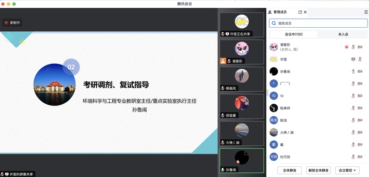
Task: Click the panel divider handle beside thumbnails
Action: pos(267,93)
